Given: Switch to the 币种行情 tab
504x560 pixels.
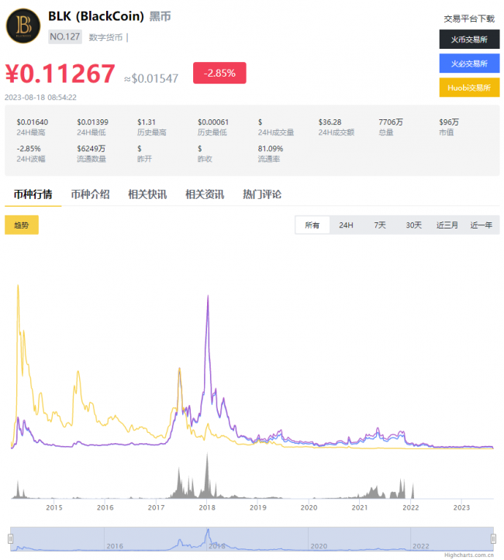Looking at the screenshot, I should tap(33, 194).
